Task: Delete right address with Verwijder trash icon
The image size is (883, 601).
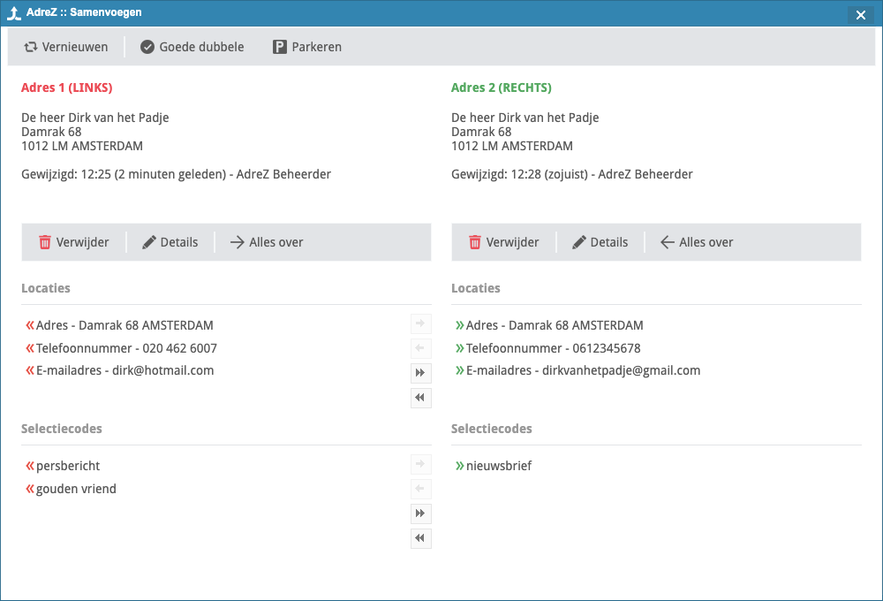Action: point(475,242)
